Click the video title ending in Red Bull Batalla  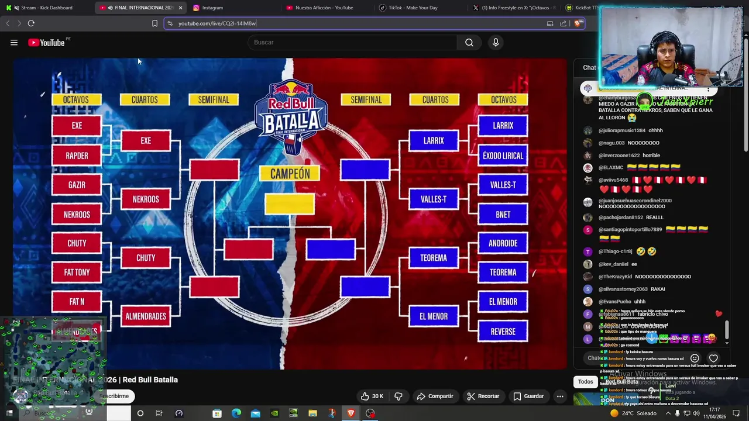[x=95, y=379]
